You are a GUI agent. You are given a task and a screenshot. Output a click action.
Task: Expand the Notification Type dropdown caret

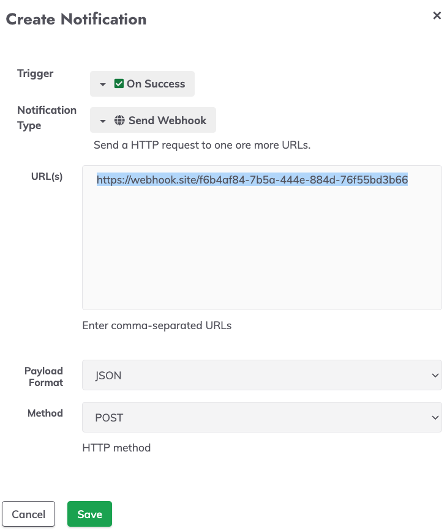(103, 121)
